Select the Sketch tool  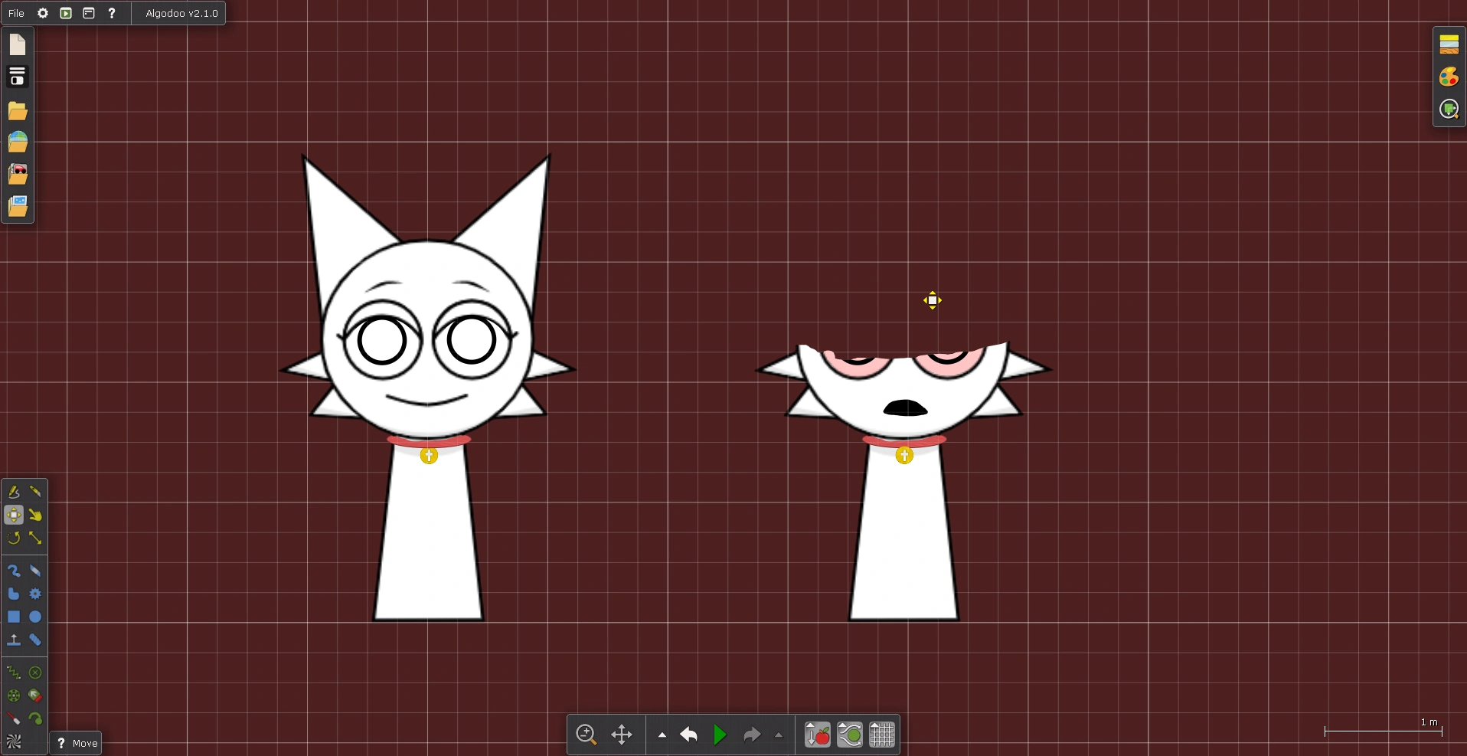click(13, 491)
